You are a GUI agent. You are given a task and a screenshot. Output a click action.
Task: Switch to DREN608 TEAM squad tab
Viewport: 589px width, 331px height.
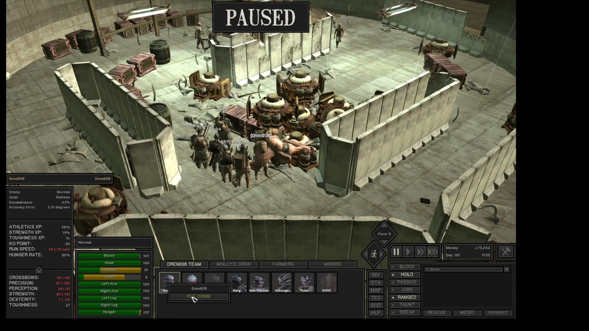point(184,264)
